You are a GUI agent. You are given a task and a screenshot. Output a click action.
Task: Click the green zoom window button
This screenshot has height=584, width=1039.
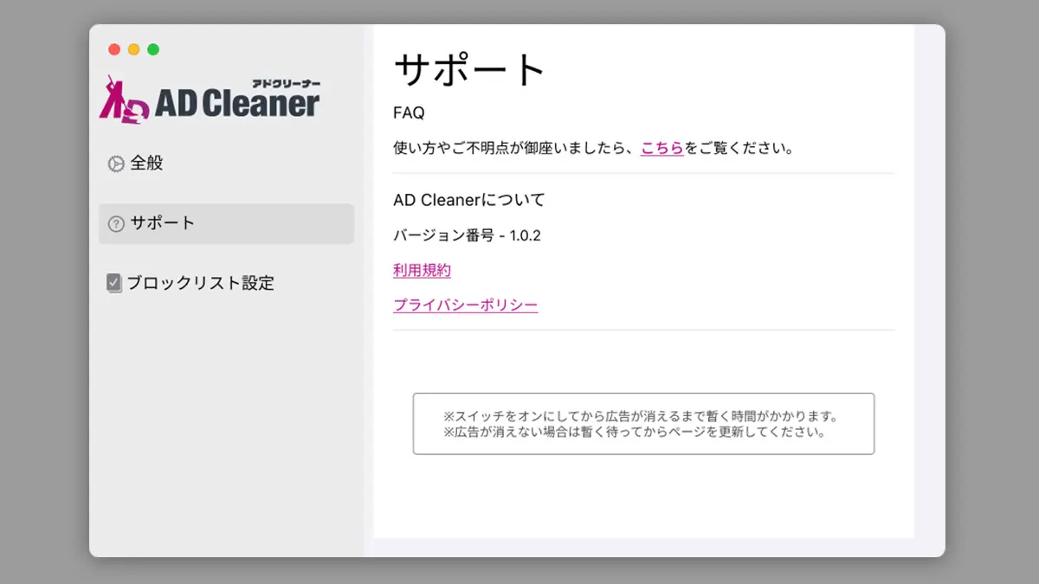click(153, 49)
